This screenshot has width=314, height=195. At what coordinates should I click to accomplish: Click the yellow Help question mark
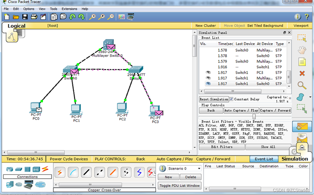point(306,17)
